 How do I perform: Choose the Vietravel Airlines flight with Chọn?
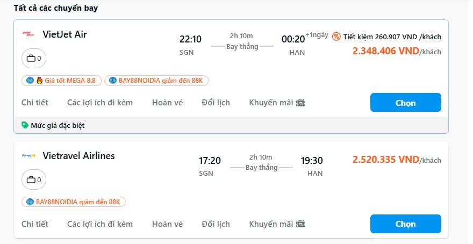[x=406, y=224]
